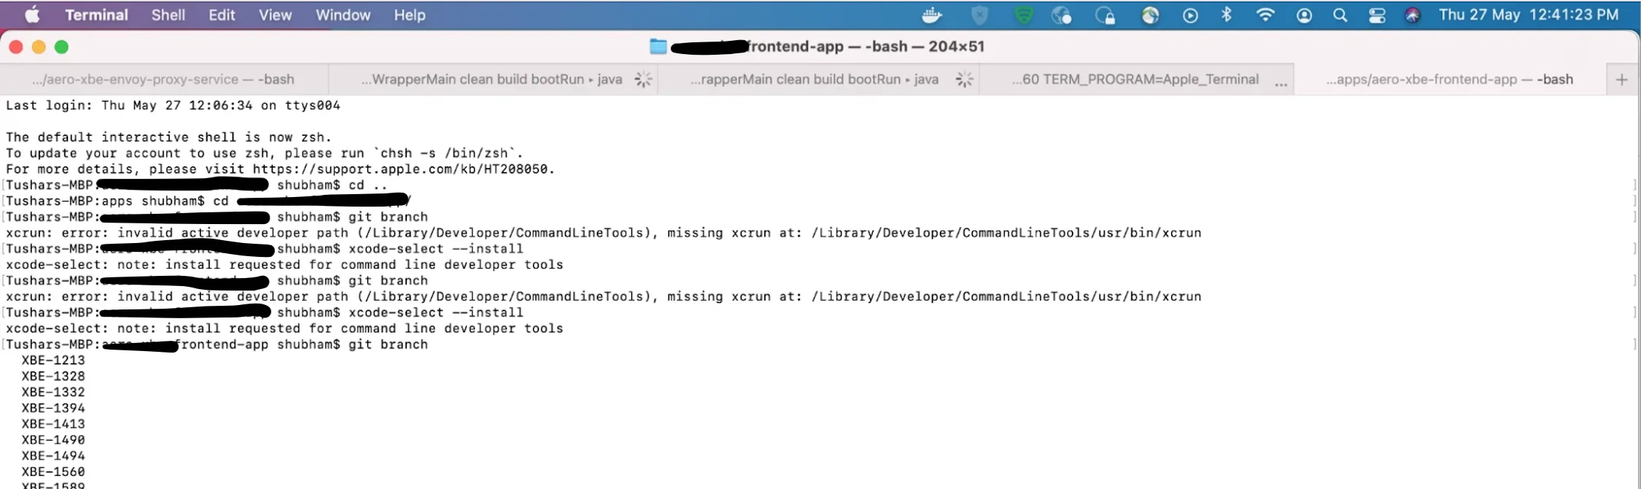Open the Shell menu

pos(168,15)
